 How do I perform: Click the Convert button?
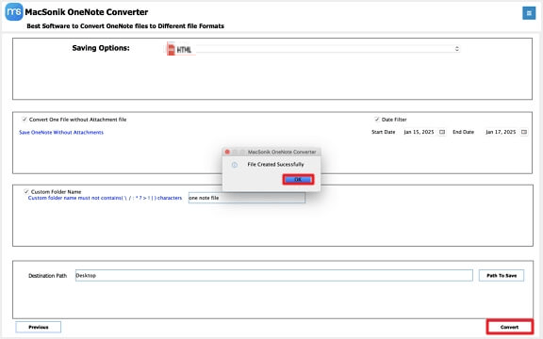pos(509,327)
